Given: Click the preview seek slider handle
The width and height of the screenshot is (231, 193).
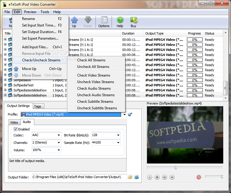Looking at the screenshot, I should [176, 168].
